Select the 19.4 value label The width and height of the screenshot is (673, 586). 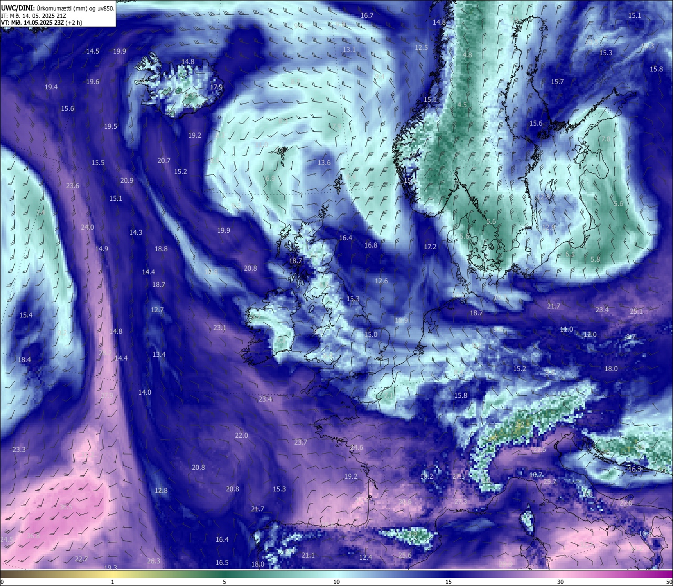click(x=51, y=87)
